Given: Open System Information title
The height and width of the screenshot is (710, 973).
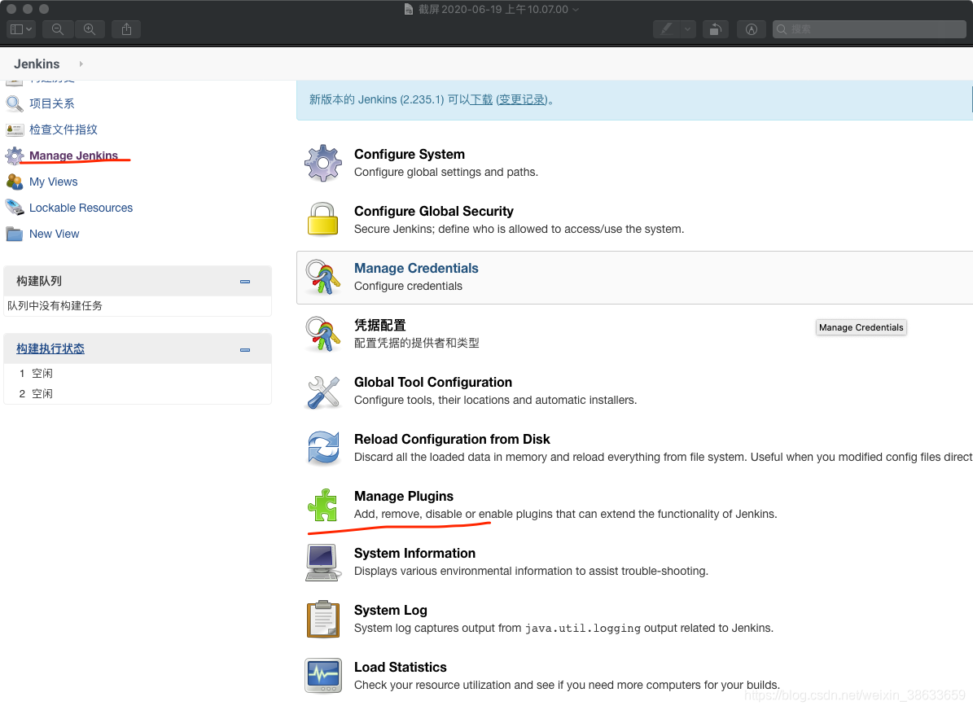Looking at the screenshot, I should coord(414,553).
